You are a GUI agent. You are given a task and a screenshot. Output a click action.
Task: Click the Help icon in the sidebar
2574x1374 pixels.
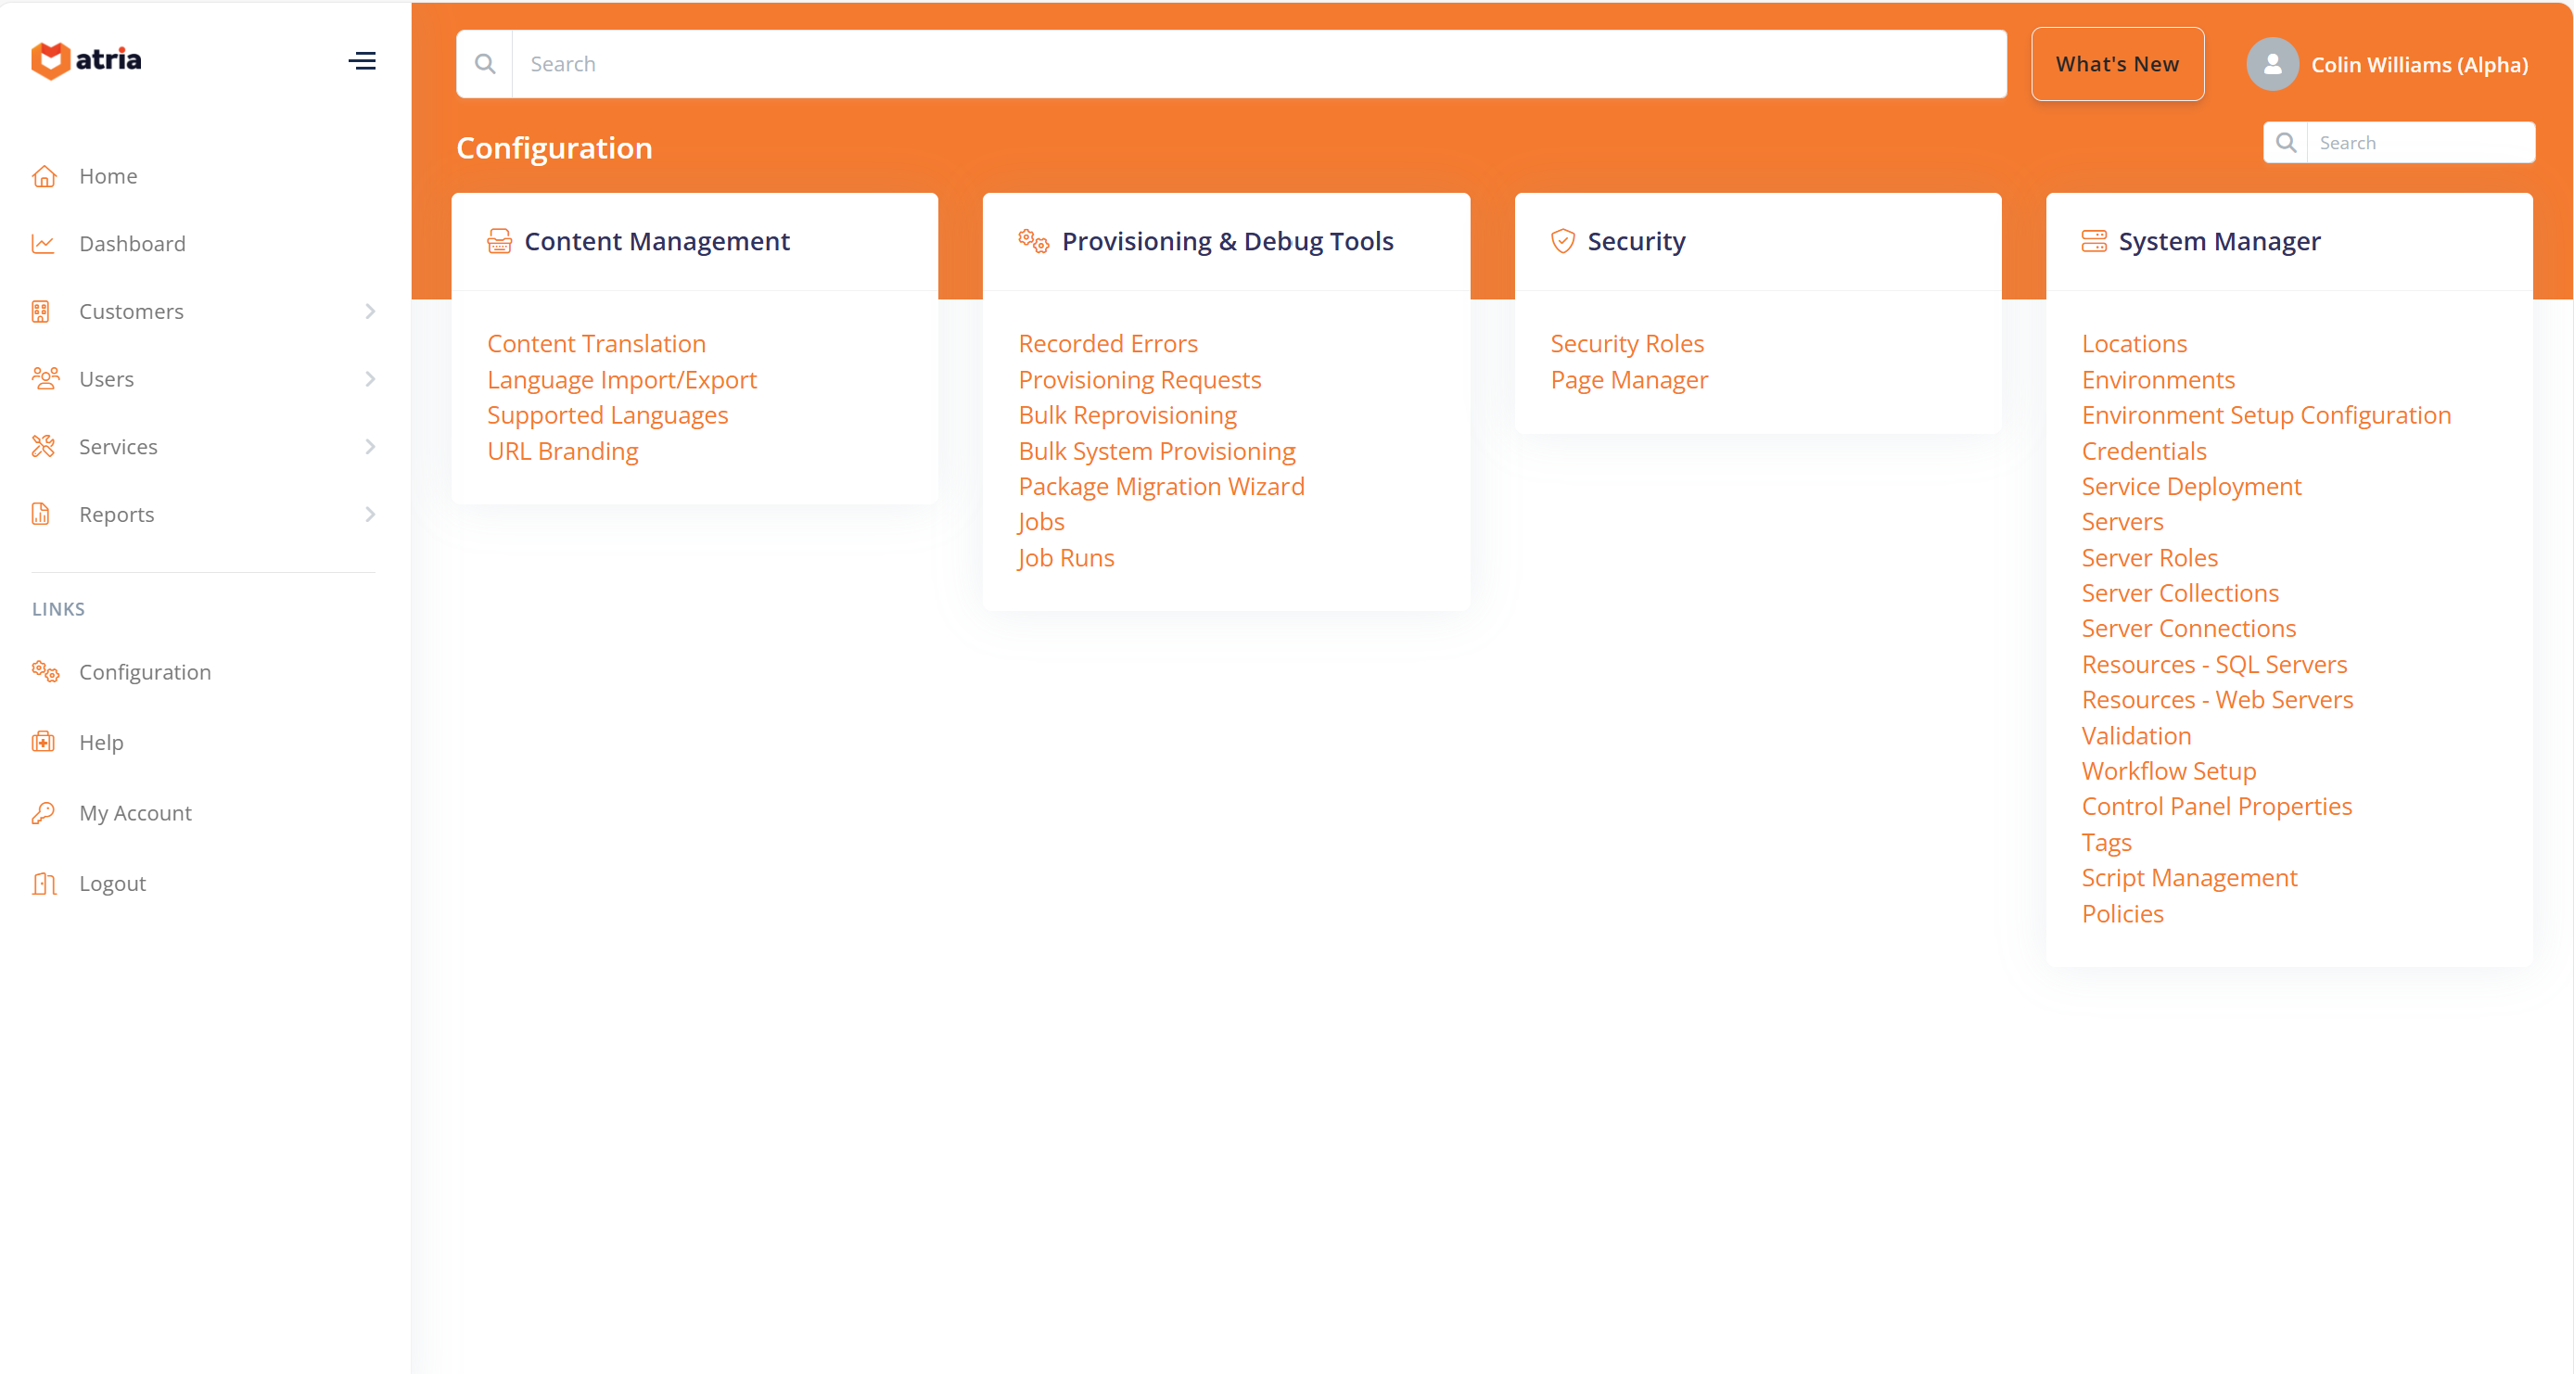pos(44,742)
